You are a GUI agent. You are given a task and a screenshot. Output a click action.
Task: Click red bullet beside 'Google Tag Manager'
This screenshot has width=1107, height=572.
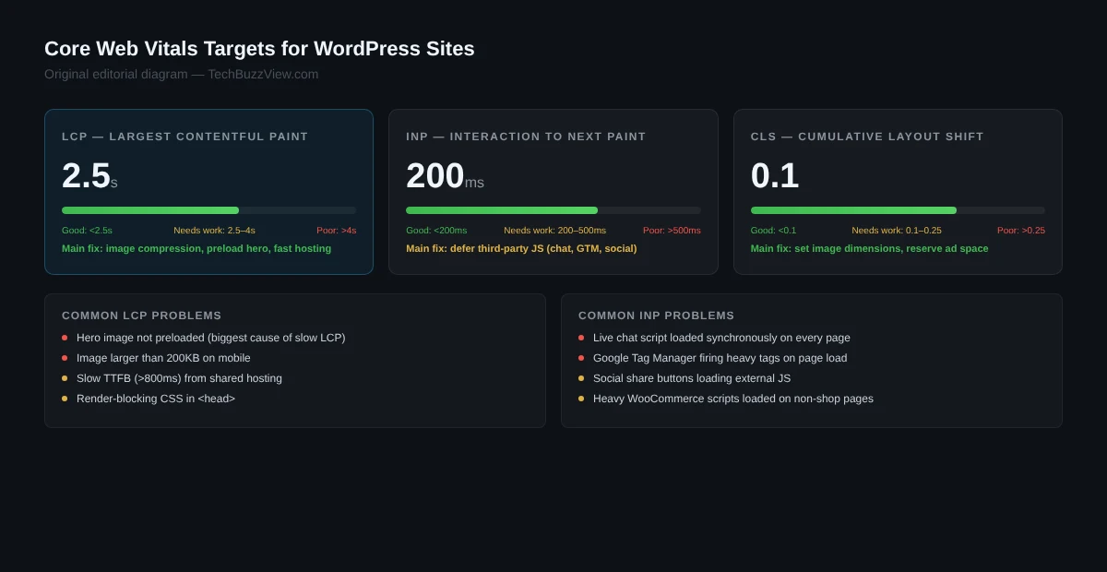coord(581,358)
